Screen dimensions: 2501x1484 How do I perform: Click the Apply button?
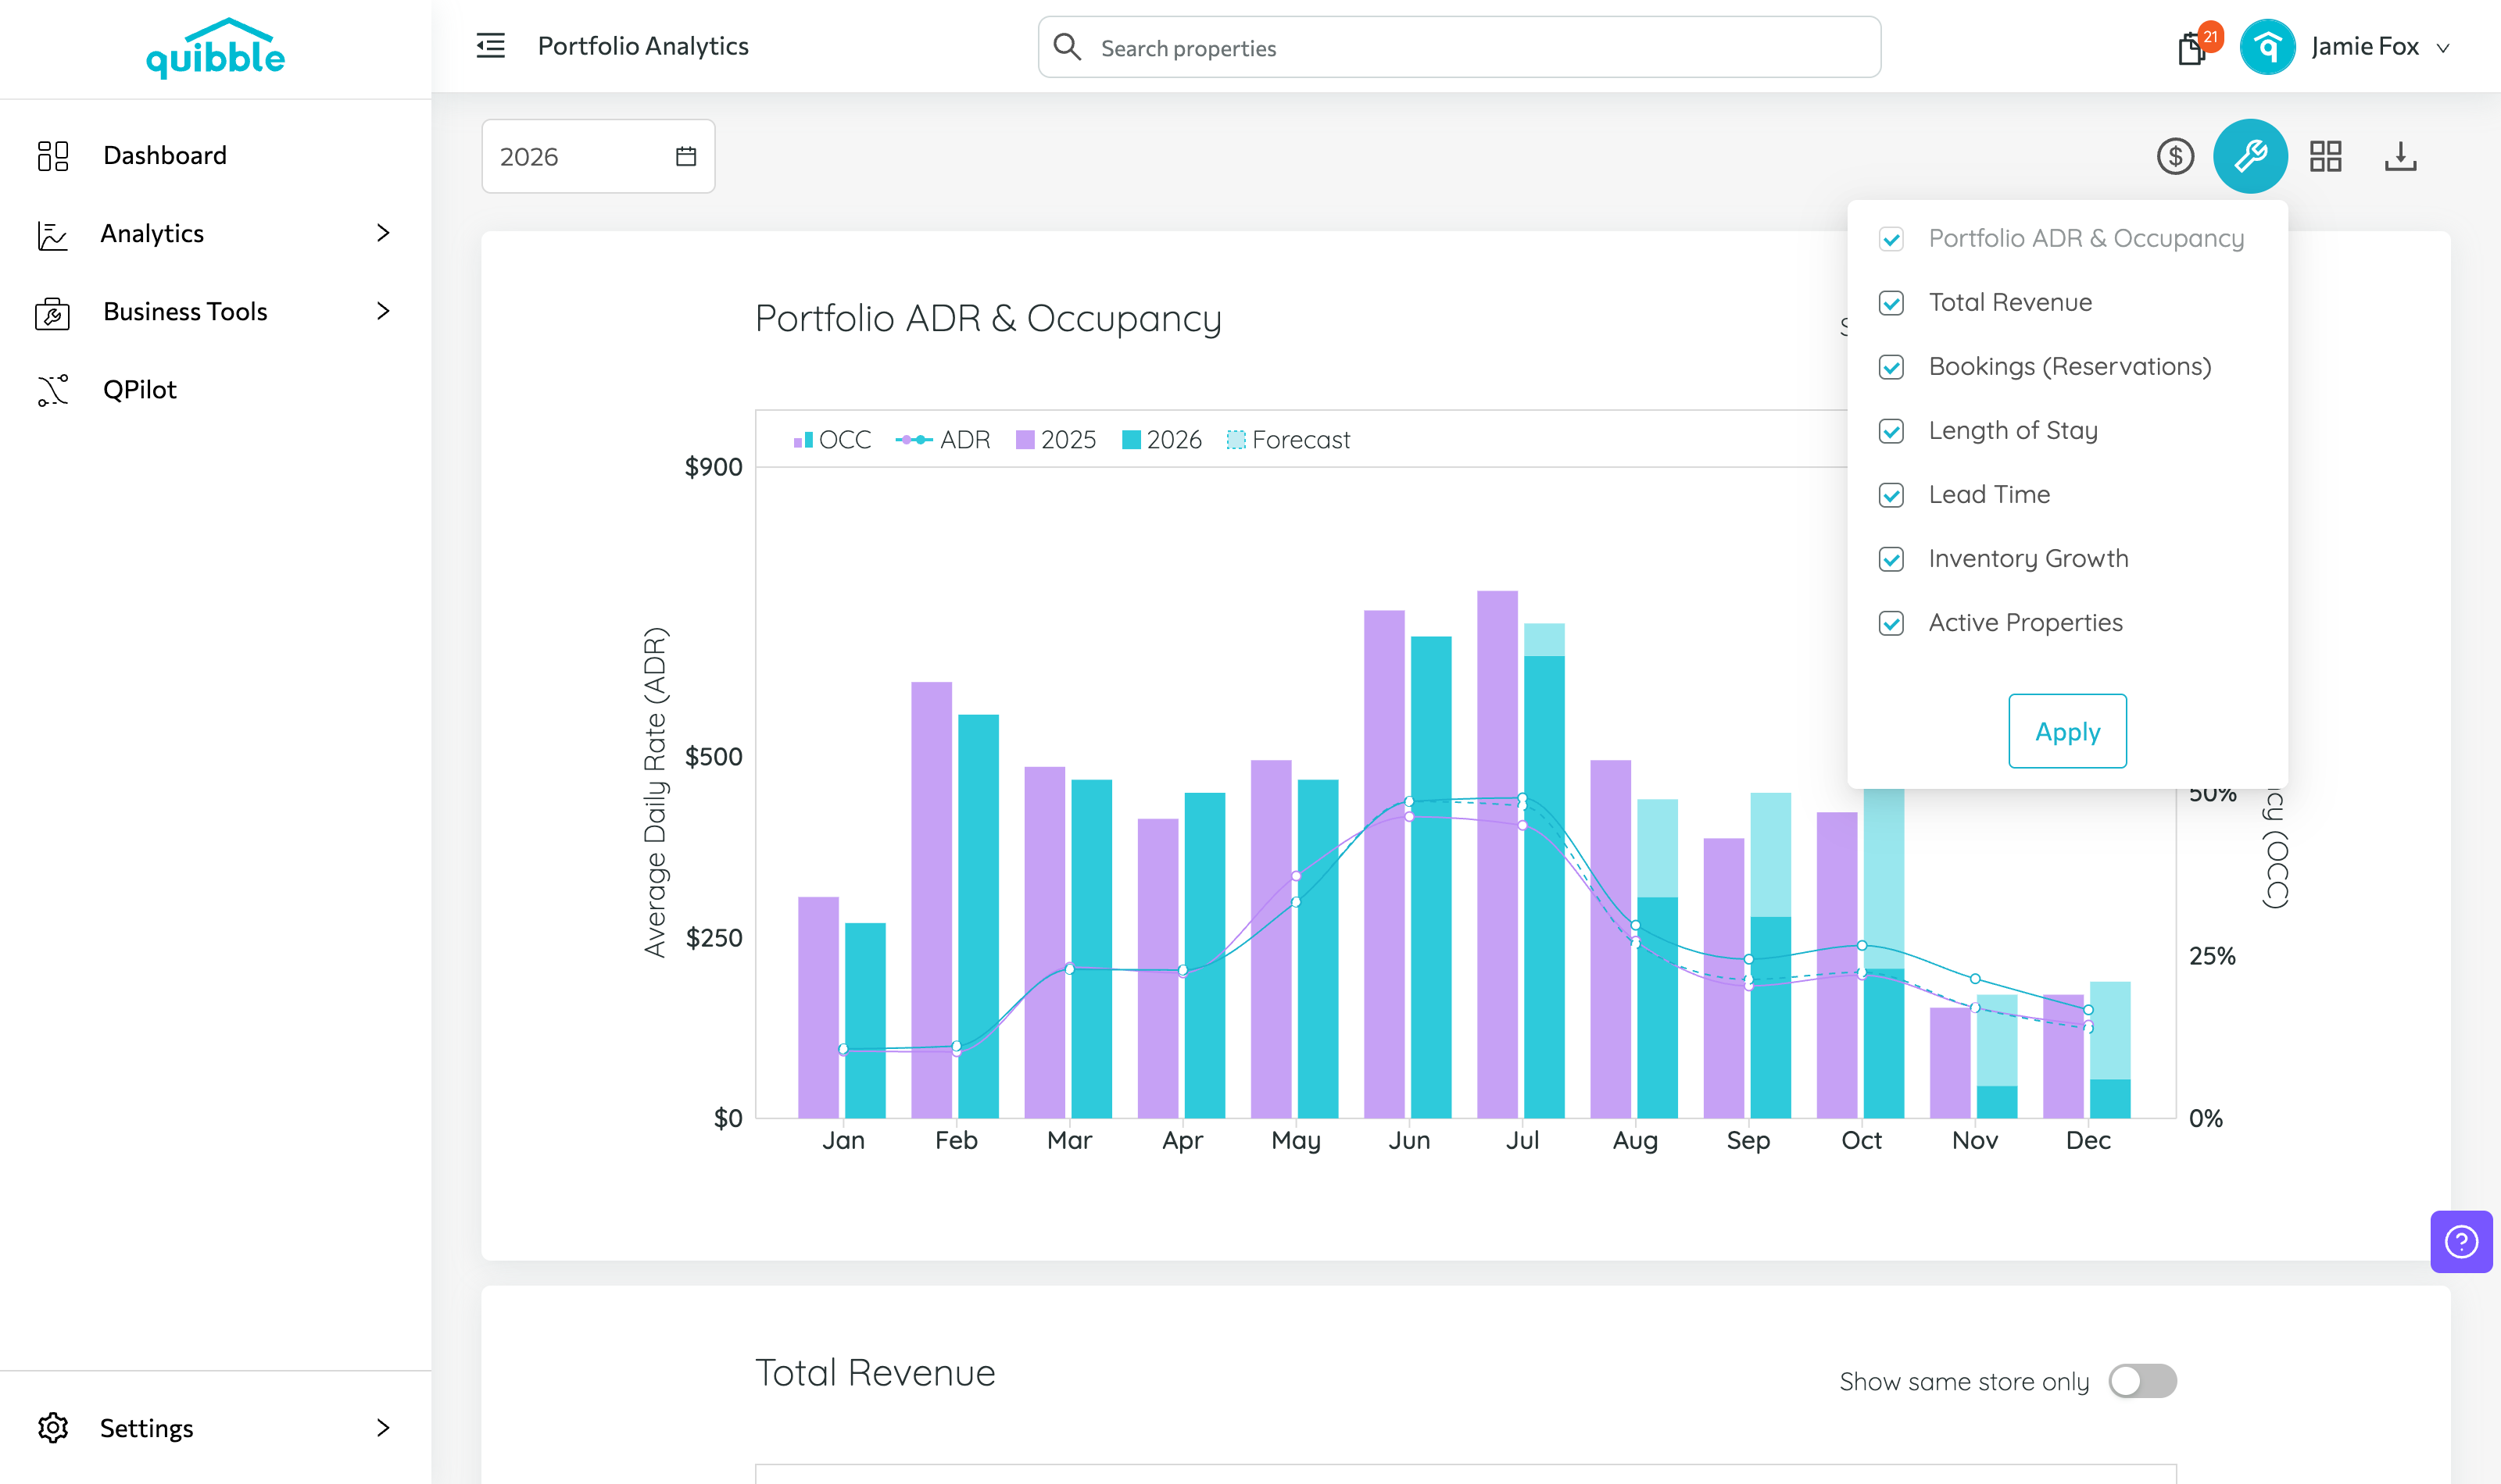pos(2066,731)
